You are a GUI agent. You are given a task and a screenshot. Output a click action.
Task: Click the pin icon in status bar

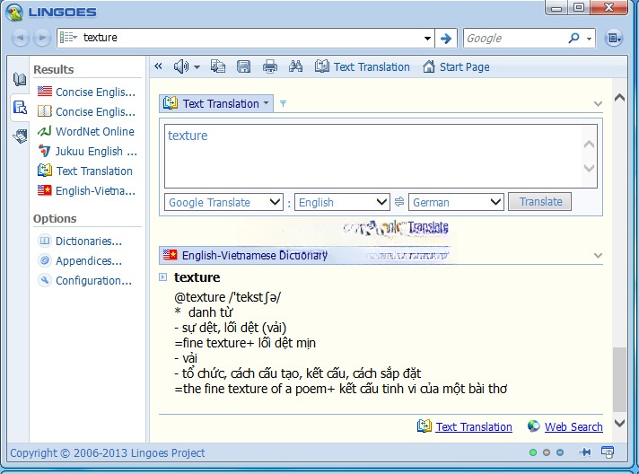pos(584,452)
